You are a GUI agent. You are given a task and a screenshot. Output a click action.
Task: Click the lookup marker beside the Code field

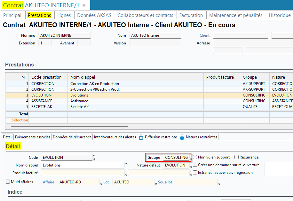click(94, 159)
